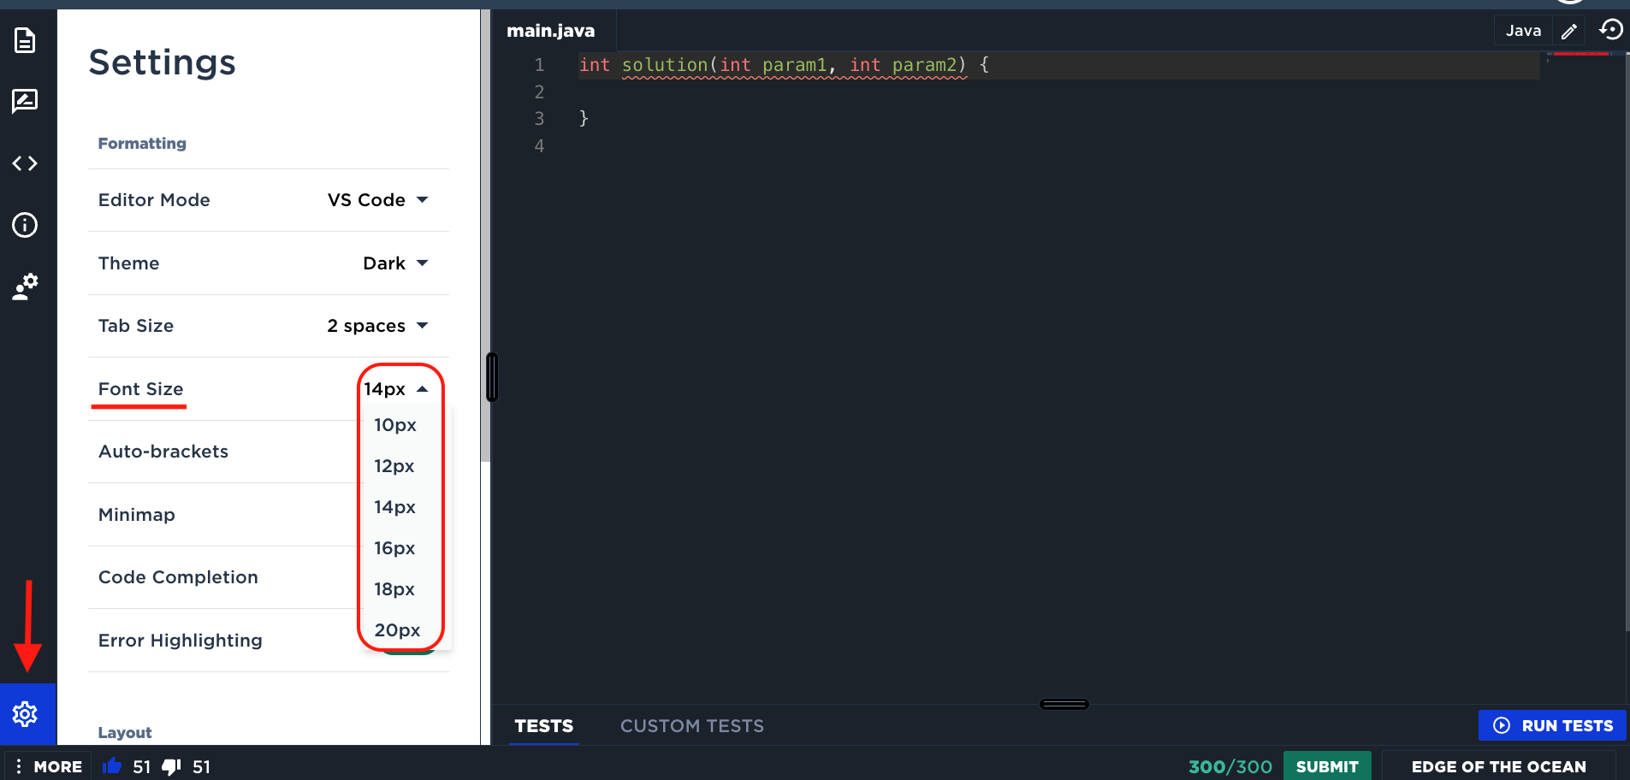1630x780 pixels.
Task: Switch to the Custom Tests tab
Action: click(691, 726)
